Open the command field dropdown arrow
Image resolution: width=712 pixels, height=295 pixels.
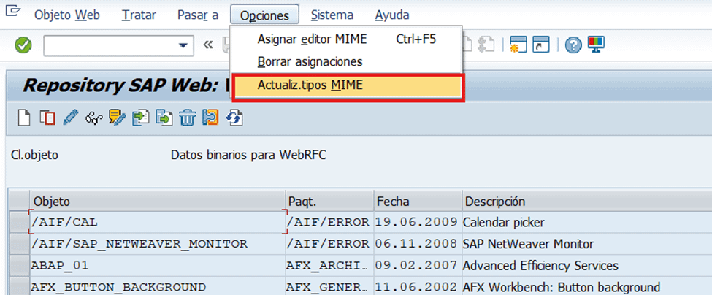(183, 45)
